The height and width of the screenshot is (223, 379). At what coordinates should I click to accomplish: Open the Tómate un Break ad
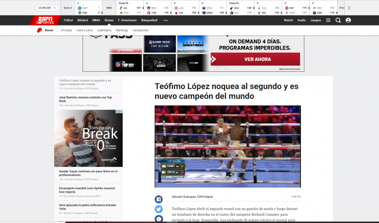pyautogui.click(x=88, y=138)
